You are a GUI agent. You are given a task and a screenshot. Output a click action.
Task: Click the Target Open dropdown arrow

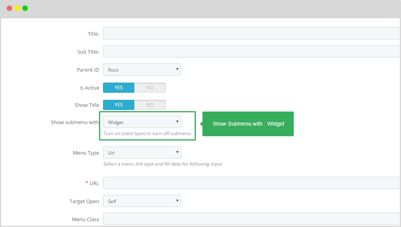point(177,201)
